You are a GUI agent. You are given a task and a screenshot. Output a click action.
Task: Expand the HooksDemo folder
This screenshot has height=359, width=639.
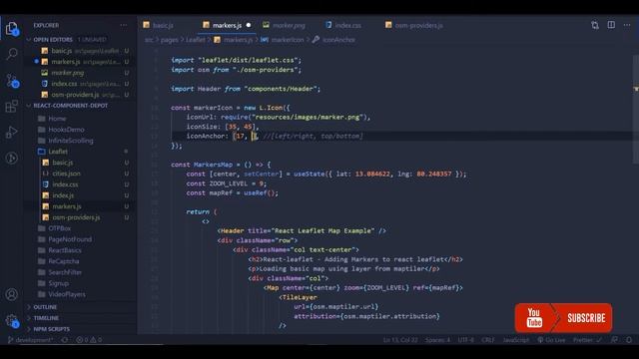[x=66, y=130]
